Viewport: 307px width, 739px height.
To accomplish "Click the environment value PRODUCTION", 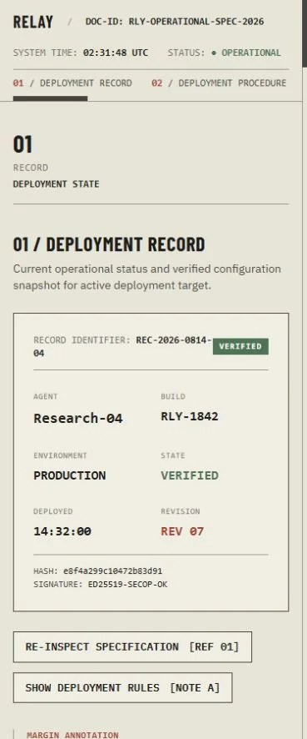I will (x=70, y=475).
